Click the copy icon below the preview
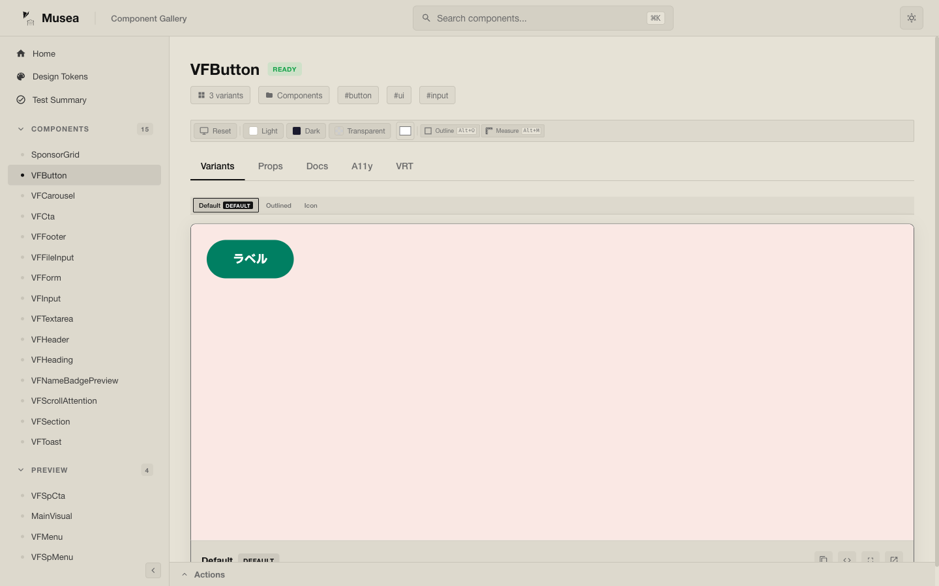Viewport: 939px width, 586px height. pos(823,559)
